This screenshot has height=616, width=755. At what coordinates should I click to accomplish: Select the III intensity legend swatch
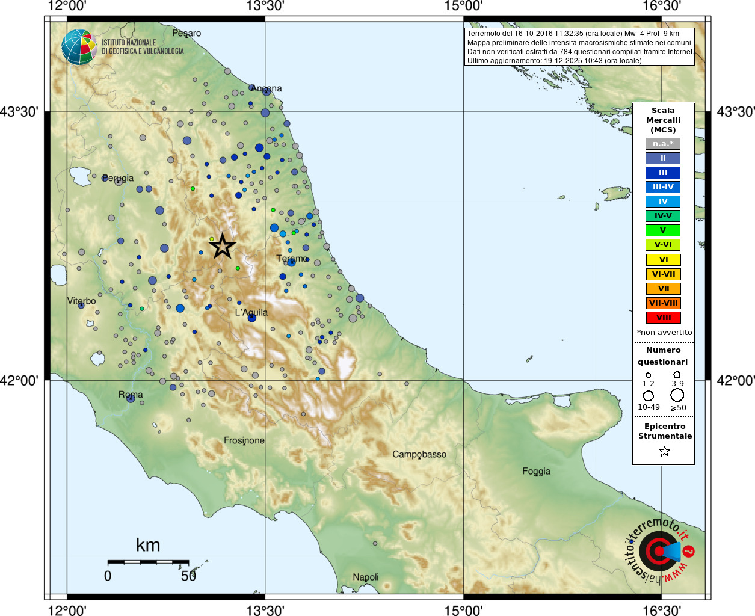pyautogui.click(x=663, y=173)
